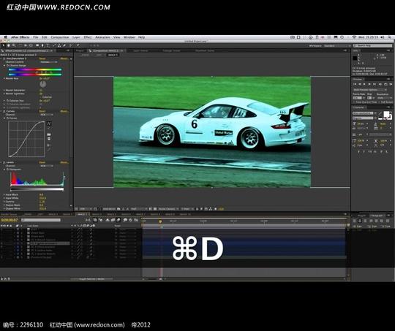Select the Puppet Pin tool
395x331 pixels.
[78, 45]
